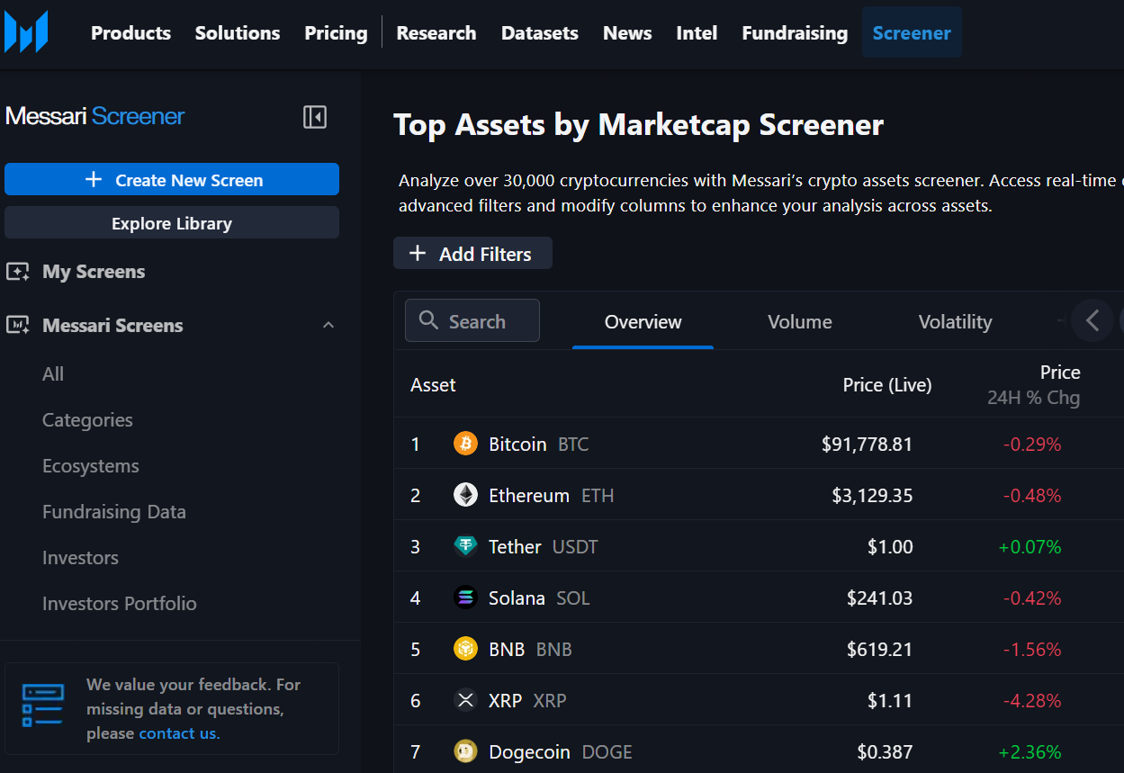Click the Tether coin icon
Viewport: 1124px width, 773px height.
(465, 546)
